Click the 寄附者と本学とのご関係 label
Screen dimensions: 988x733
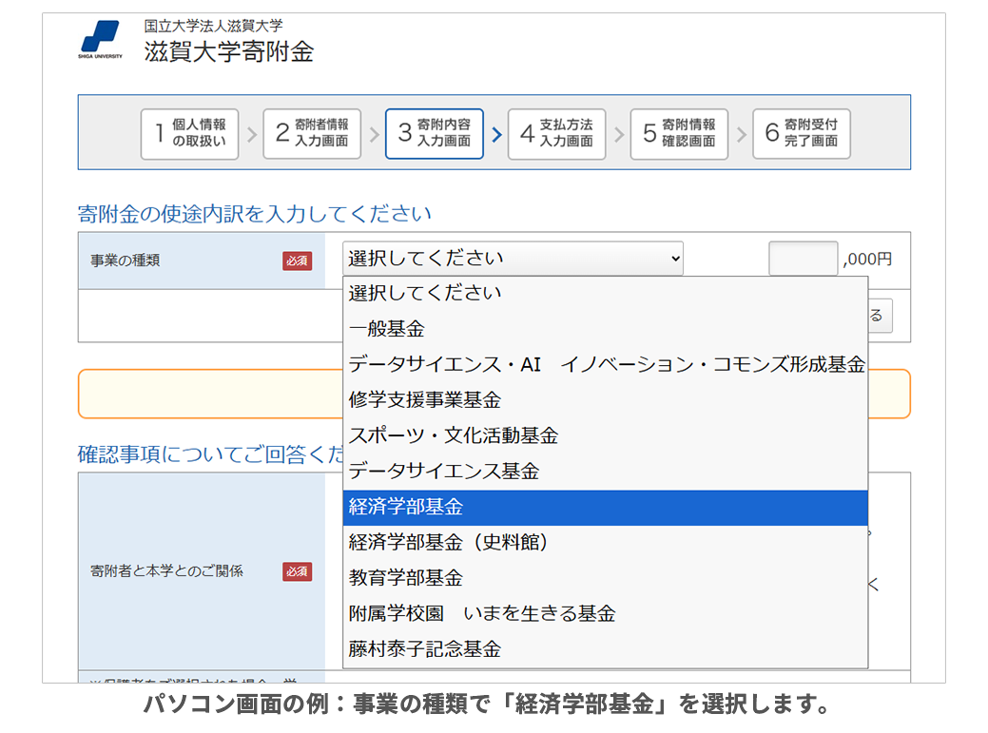point(166,571)
